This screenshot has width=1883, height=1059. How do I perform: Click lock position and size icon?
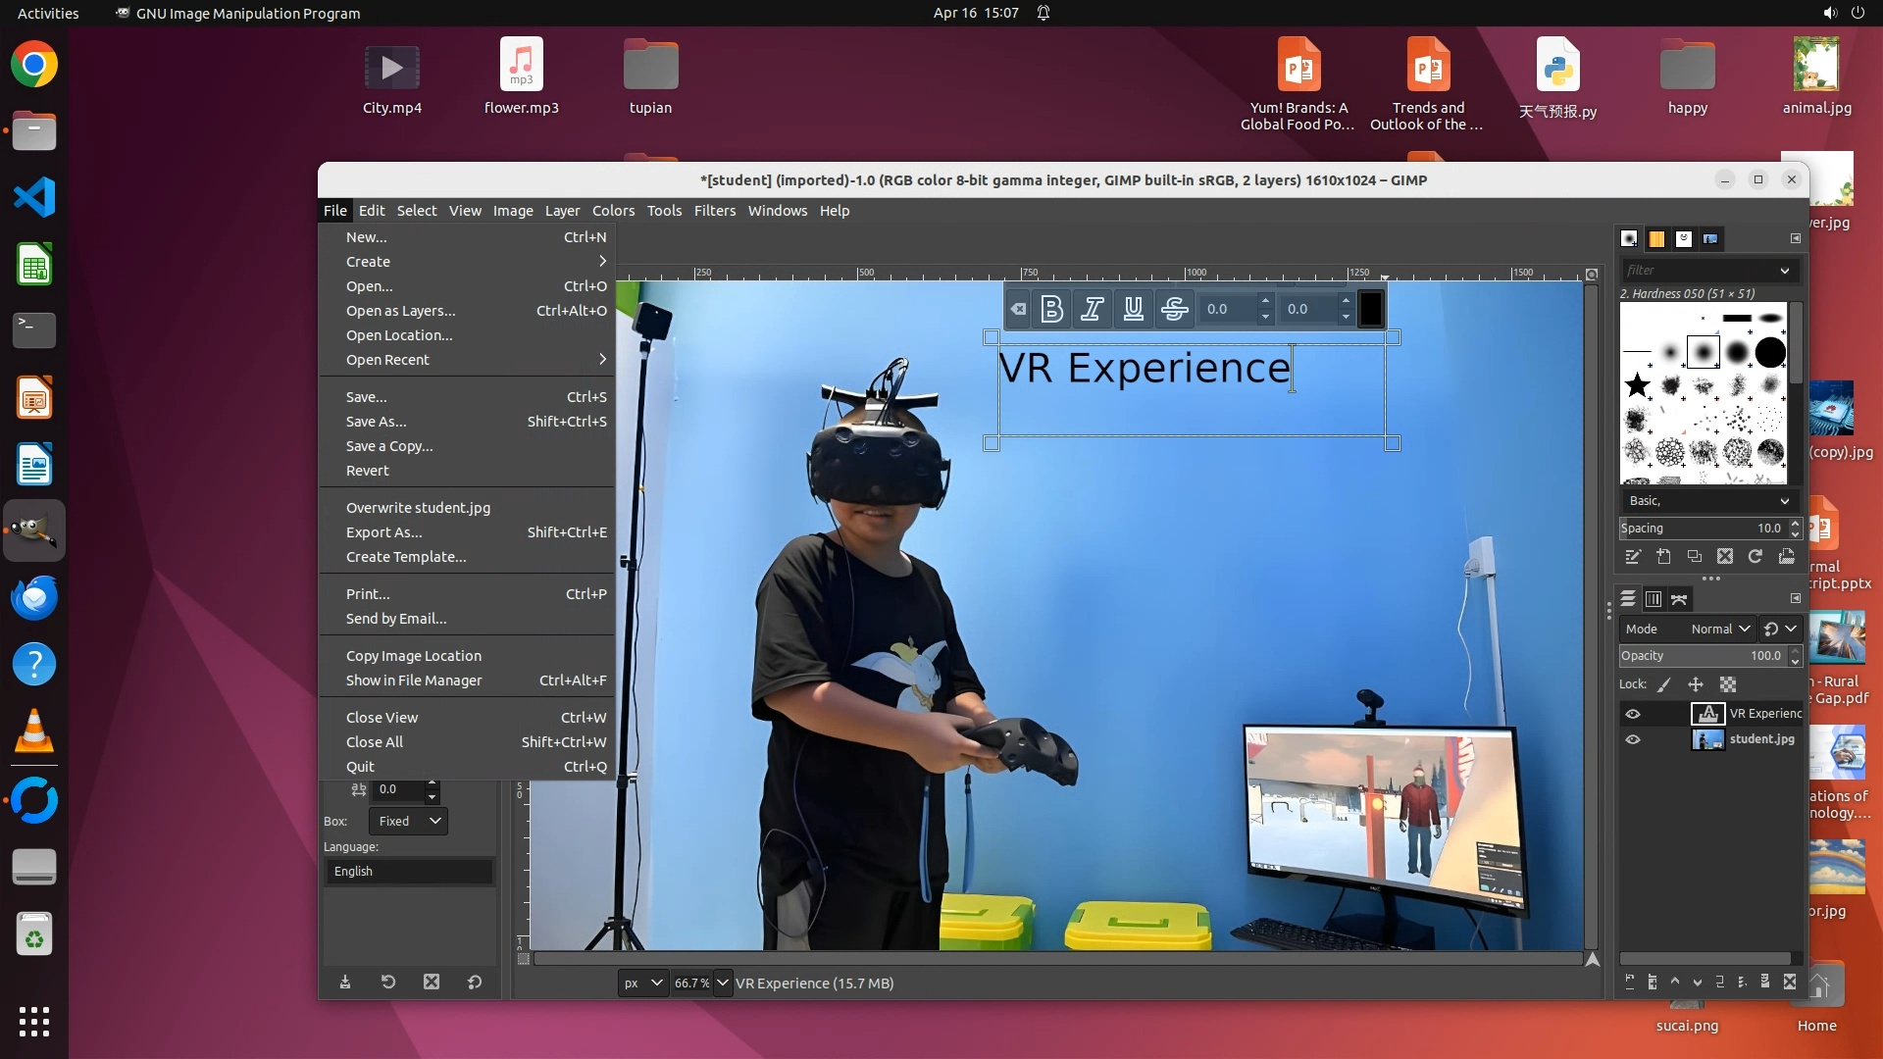1696,684
